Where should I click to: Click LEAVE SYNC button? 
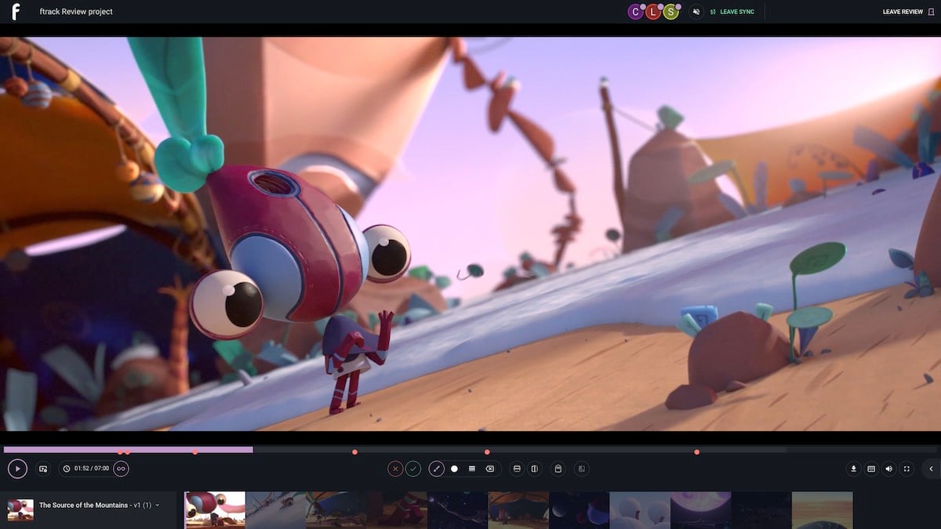[x=732, y=12]
